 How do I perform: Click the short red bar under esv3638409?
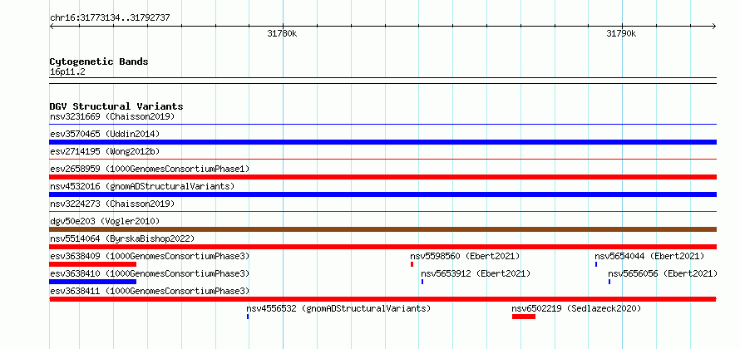pos(93,264)
